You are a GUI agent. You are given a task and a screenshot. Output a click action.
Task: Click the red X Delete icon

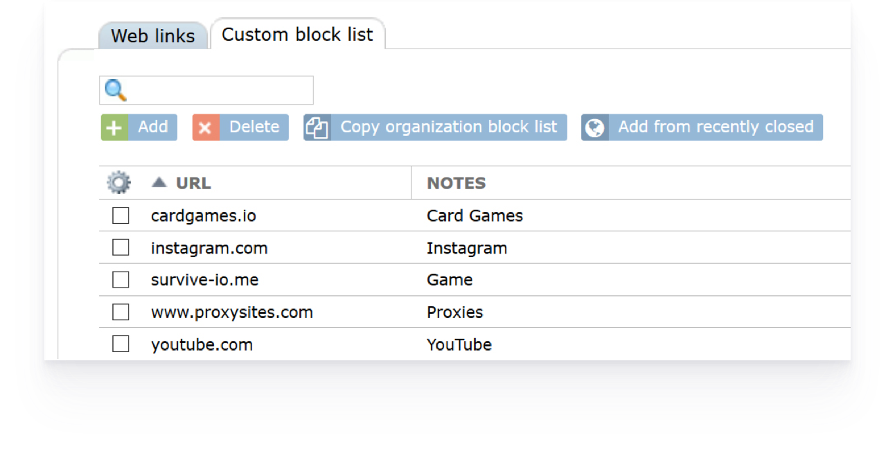point(206,127)
